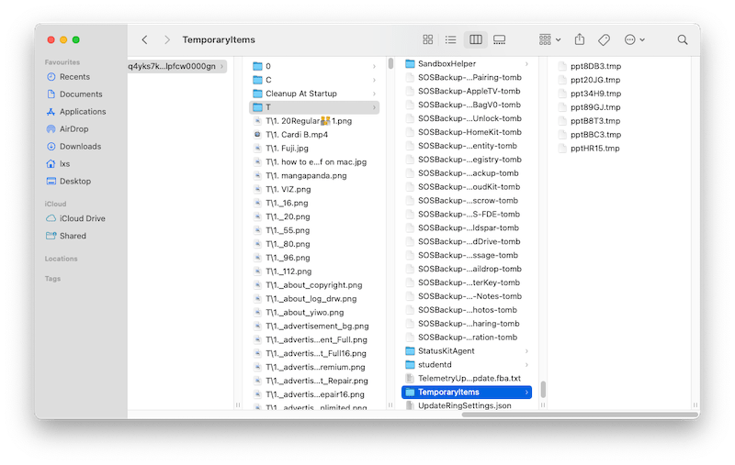Open iCloud Drive in the sidebar
This screenshot has width=735, height=465.
click(x=83, y=218)
